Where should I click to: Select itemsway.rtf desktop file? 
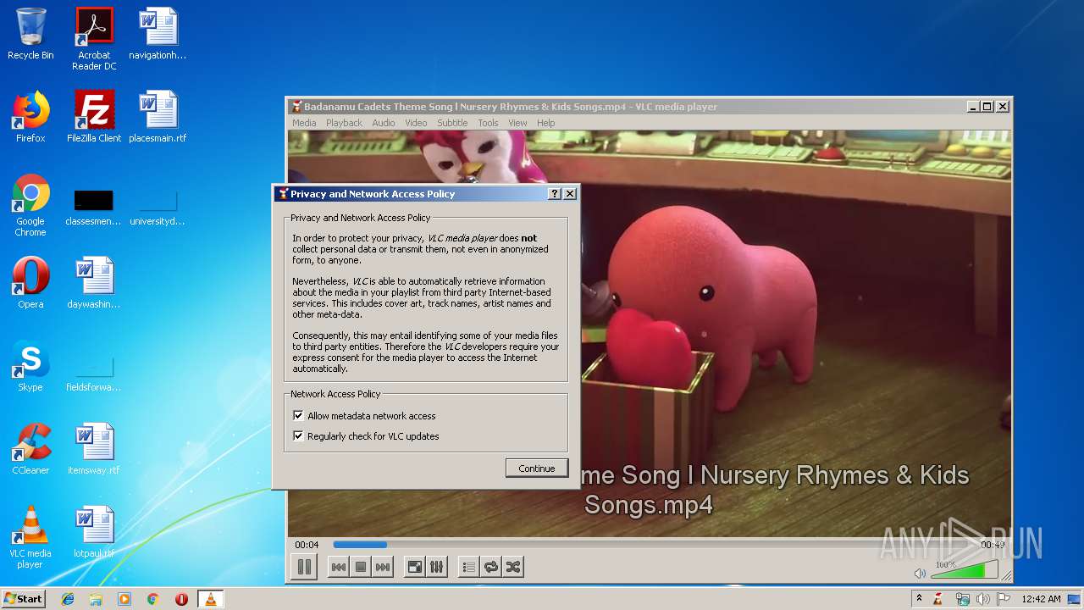94,449
